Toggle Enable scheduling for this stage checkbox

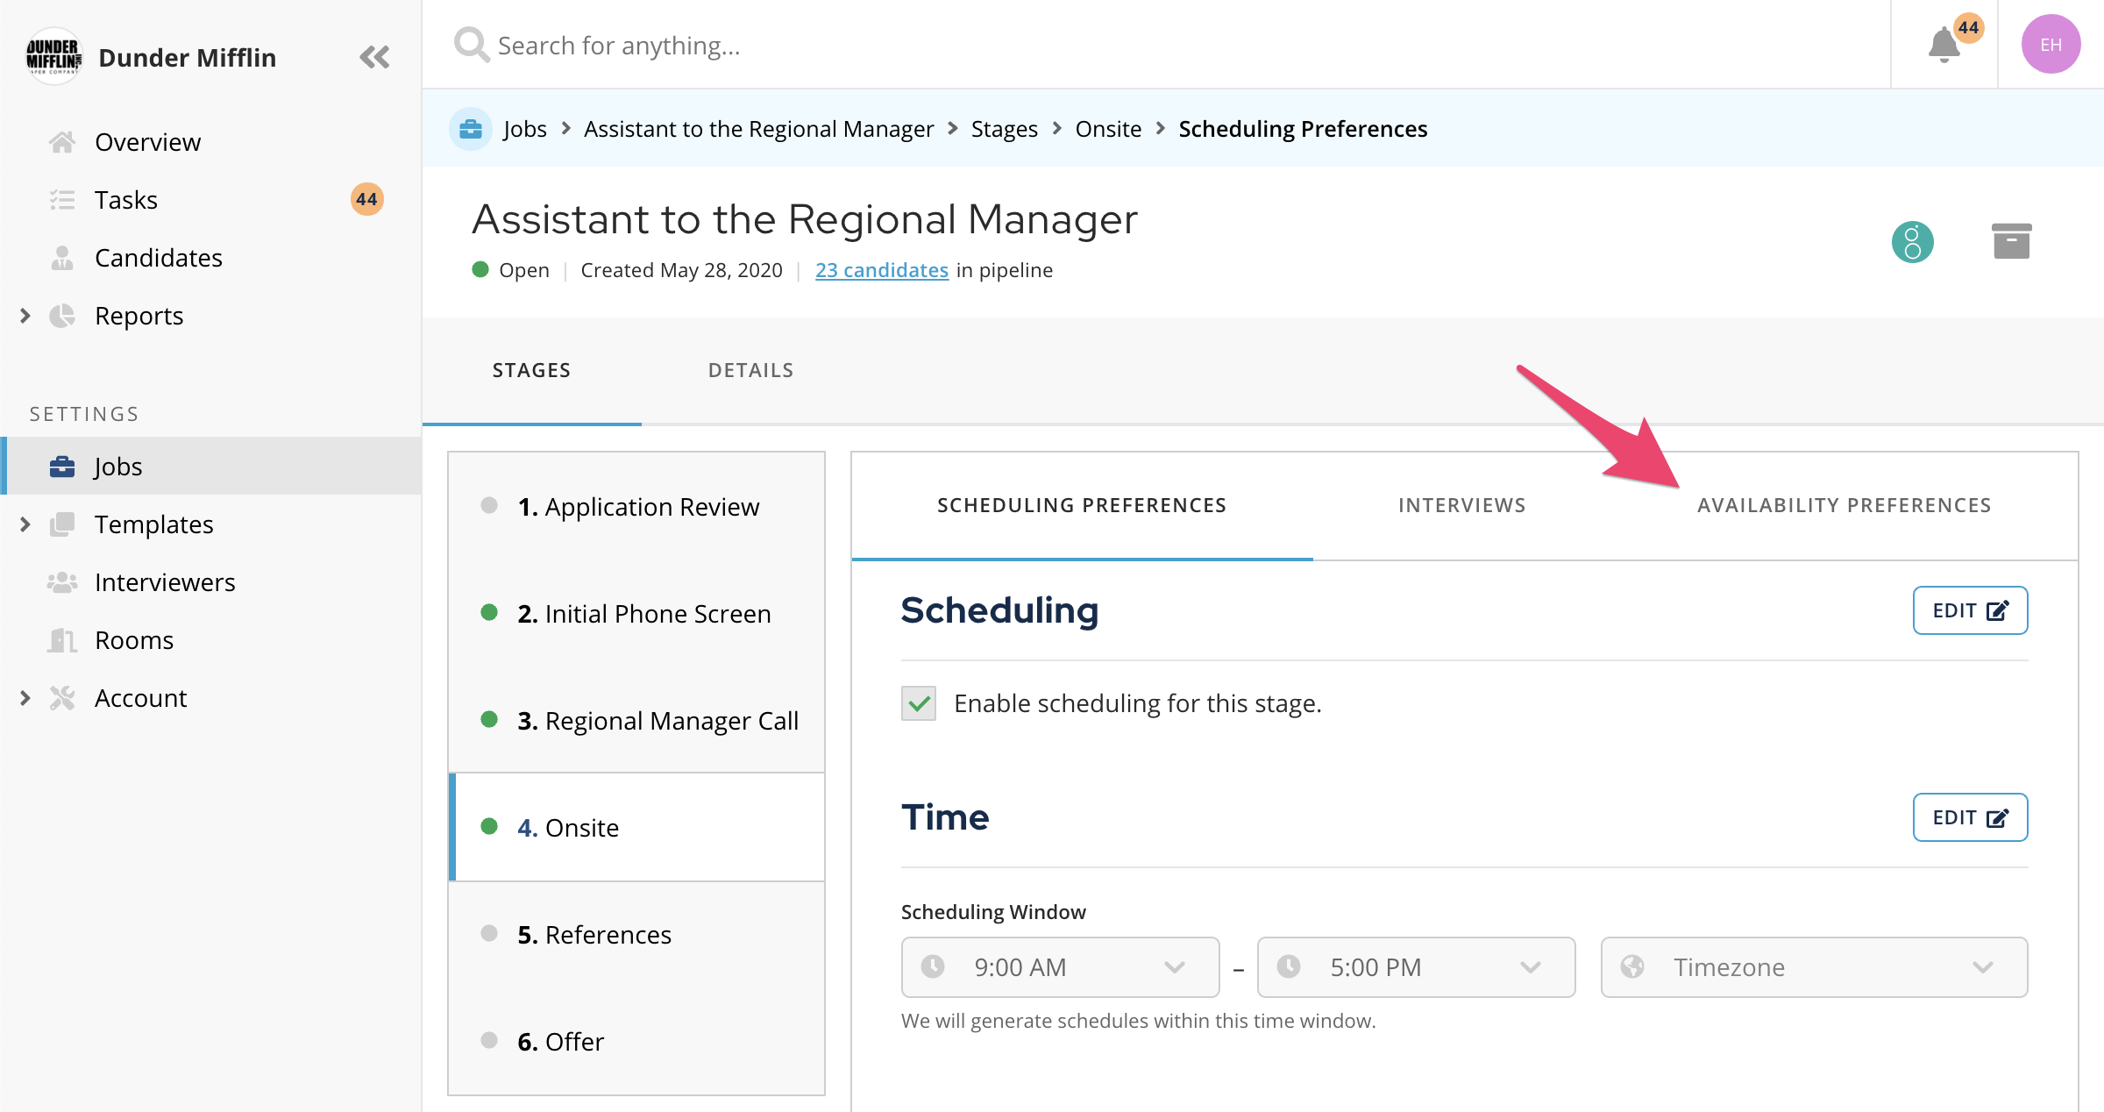(x=919, y=703)
